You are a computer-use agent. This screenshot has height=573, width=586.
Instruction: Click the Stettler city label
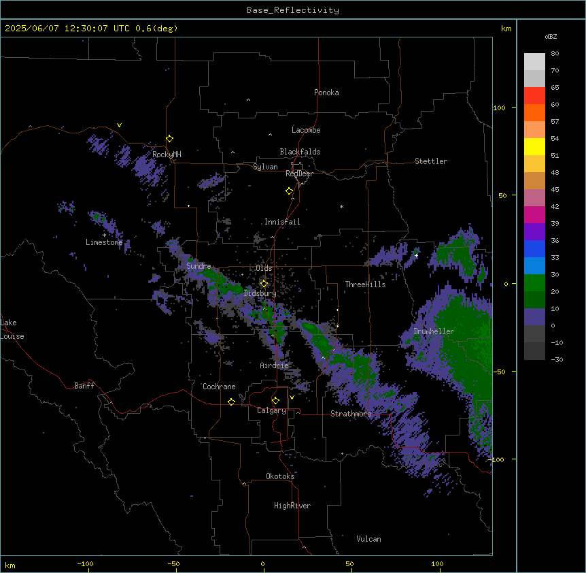[431, 161]
